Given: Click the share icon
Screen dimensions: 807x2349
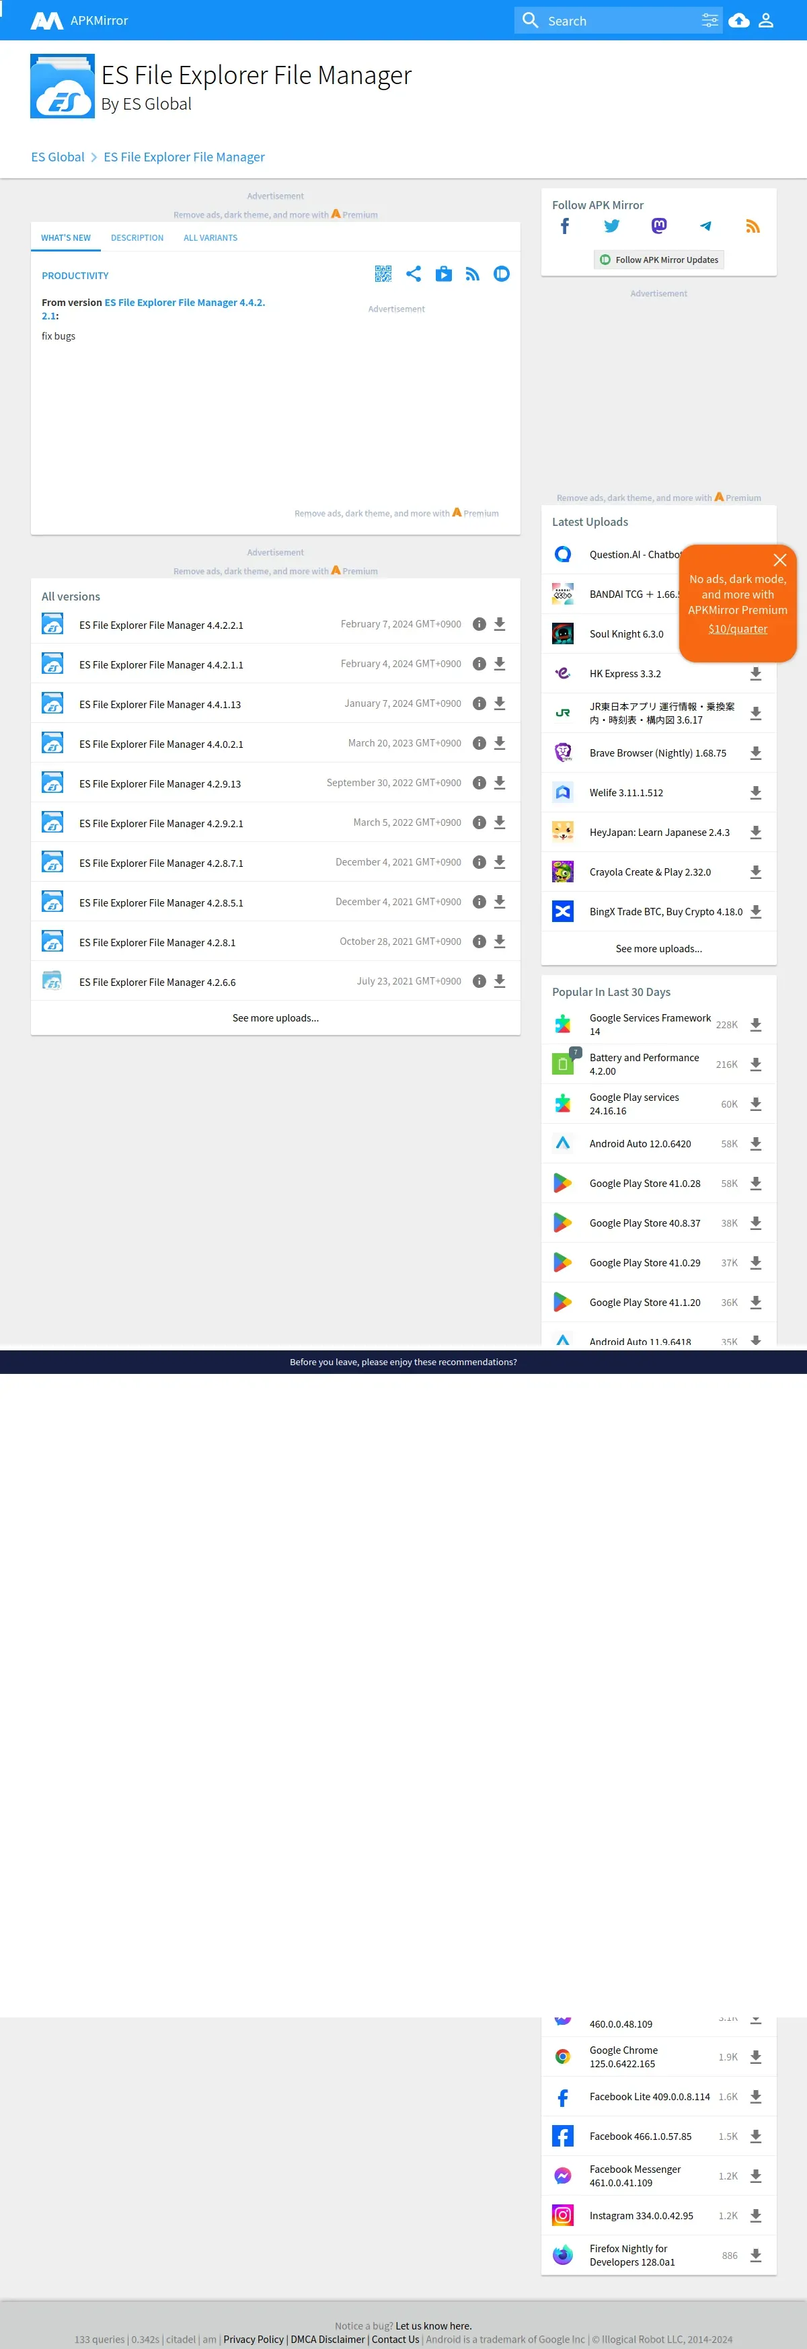Looking at the screenshot, I should (x=413, y=274).
